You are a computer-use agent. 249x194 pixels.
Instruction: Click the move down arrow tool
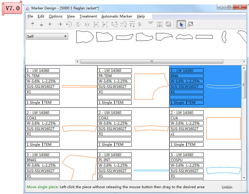click(41, 24)
